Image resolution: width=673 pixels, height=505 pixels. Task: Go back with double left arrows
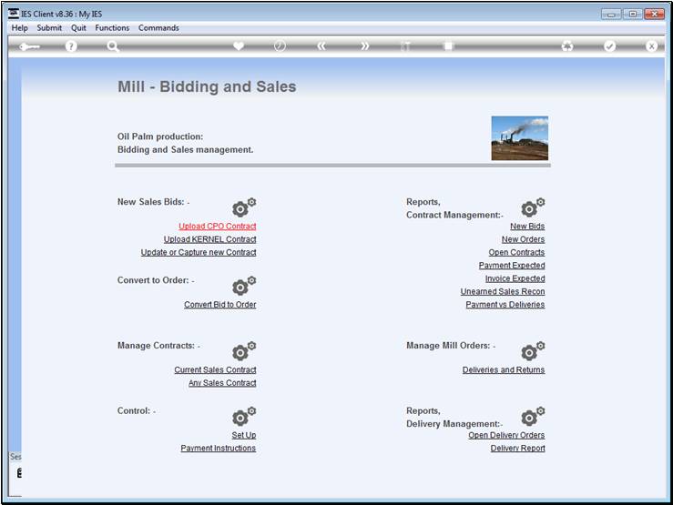[x=321, y=45]
